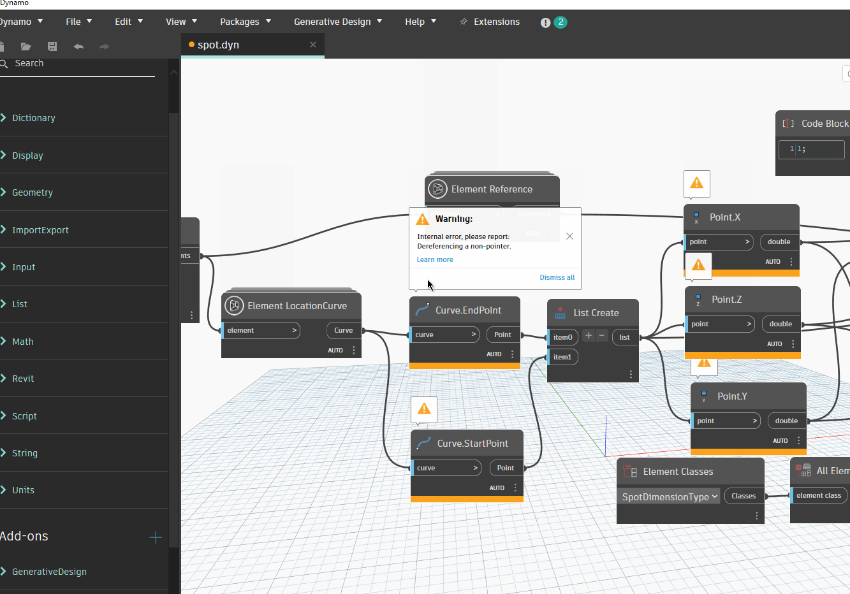
Task: Click the warning icon above Point.X node
Action: [x=696, y=184]
